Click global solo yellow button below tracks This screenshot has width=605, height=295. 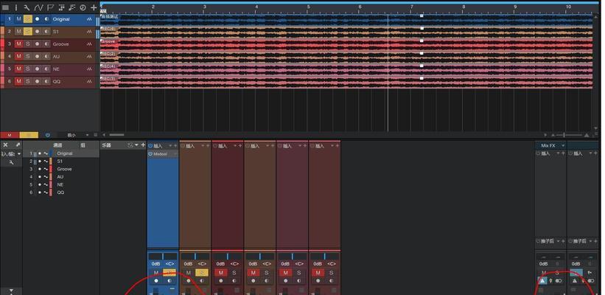[x=29, y=135]
